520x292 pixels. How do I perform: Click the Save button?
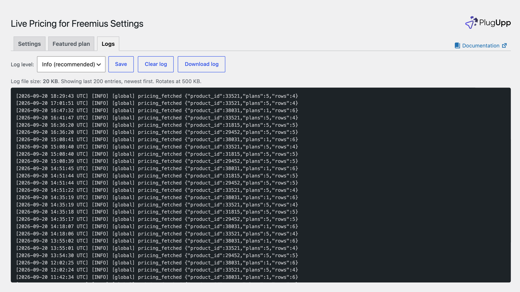[x=121, y=64]
